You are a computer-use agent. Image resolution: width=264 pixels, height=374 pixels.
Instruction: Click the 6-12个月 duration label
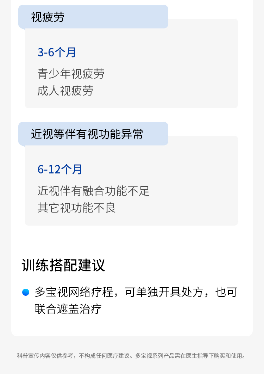[60, 170]
